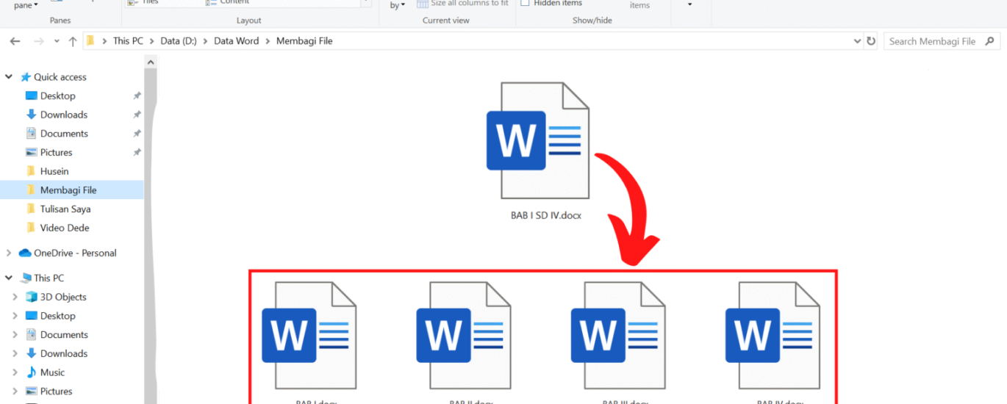Go up one folder level
This screenshot has height=404, width=1007.
coord(73,41)
